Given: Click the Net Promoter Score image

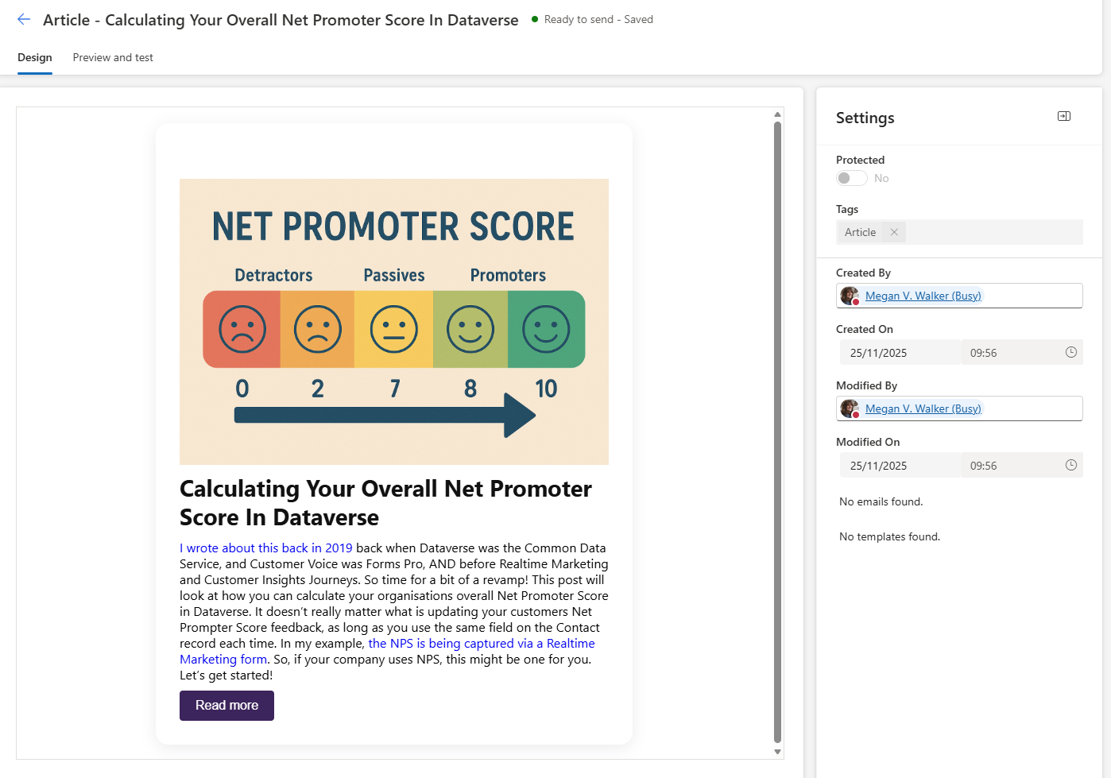Looking at the screenshot, I should pos(394,321).
